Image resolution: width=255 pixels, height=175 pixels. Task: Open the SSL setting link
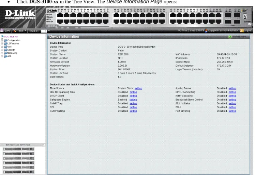point(133,107)
